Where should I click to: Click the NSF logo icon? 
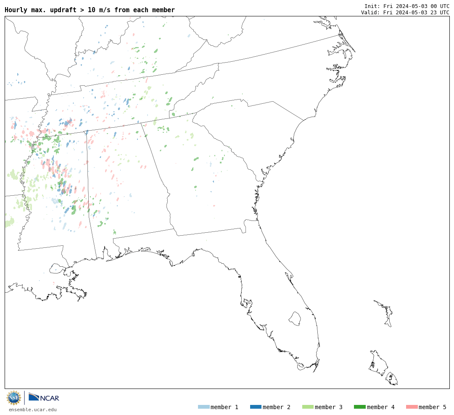click(13, 398)
